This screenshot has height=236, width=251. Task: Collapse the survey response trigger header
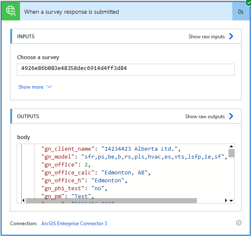pos(125,12)
